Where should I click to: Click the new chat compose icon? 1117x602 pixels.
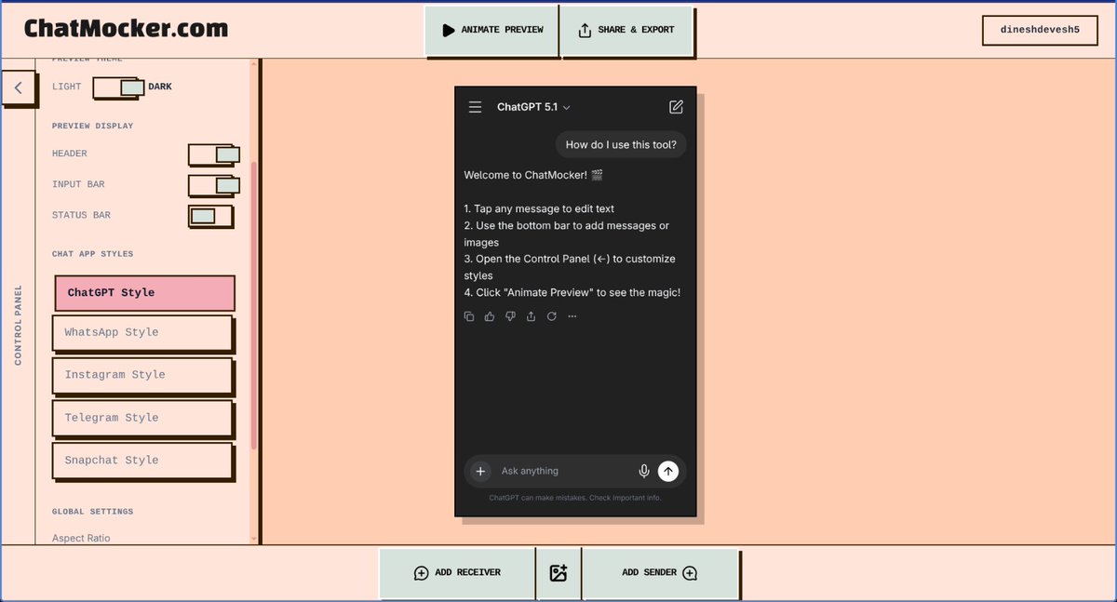676,107
